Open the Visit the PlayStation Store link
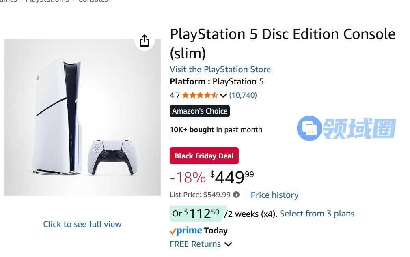The height and width of the screenshot is (257, 410). (x=220, y=69)
